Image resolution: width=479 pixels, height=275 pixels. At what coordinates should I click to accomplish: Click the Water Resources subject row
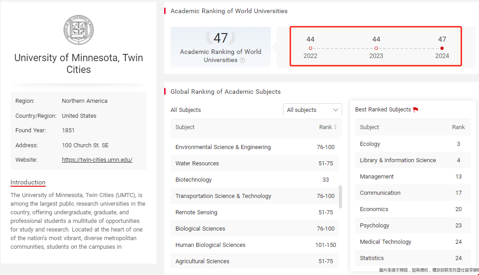(x=254, y=163)
